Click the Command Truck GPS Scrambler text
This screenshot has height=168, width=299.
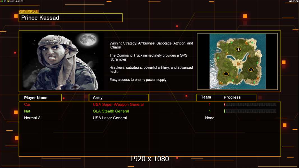148,57
